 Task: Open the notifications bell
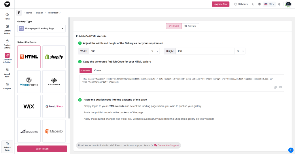pos(279,4)
